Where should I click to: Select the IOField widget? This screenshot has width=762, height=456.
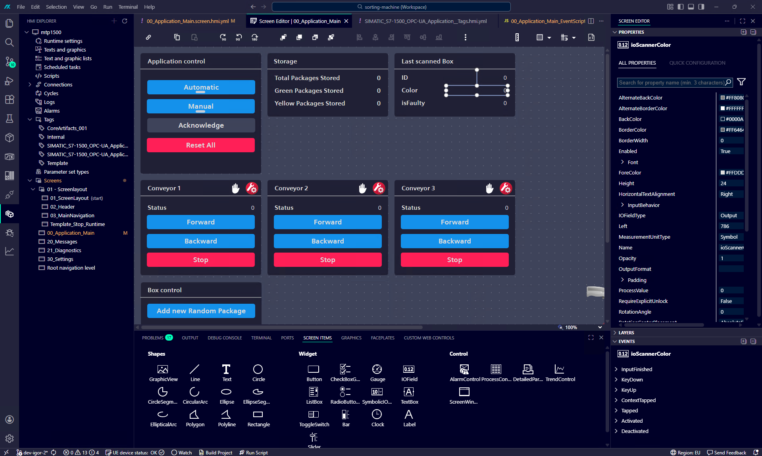409,373
